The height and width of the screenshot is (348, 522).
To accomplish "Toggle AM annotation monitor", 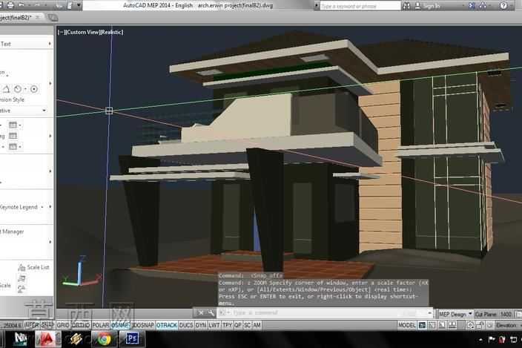I will coord(257,325).
